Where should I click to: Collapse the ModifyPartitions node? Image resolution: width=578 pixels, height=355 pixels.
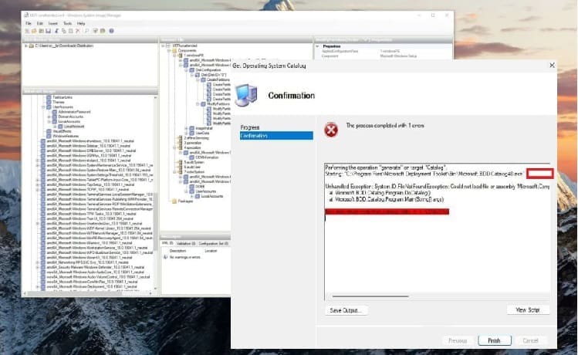point(198,104)
